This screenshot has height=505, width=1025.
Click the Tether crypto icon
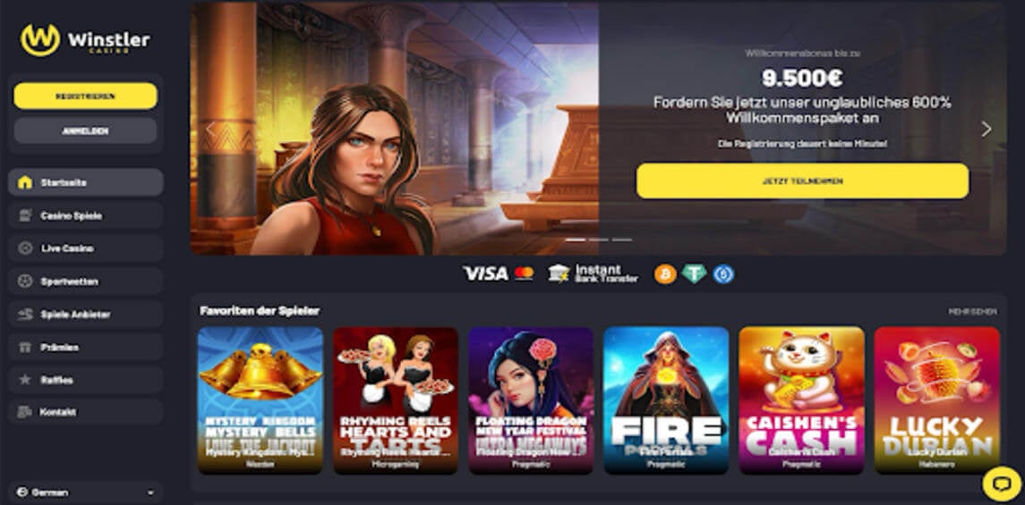pos(695,274)
